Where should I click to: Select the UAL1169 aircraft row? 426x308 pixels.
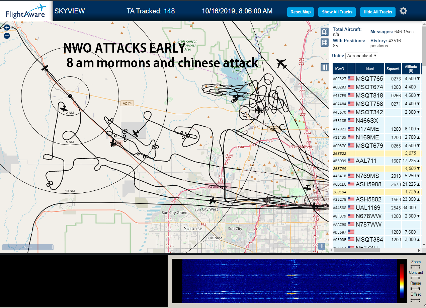tap(376, 208)
